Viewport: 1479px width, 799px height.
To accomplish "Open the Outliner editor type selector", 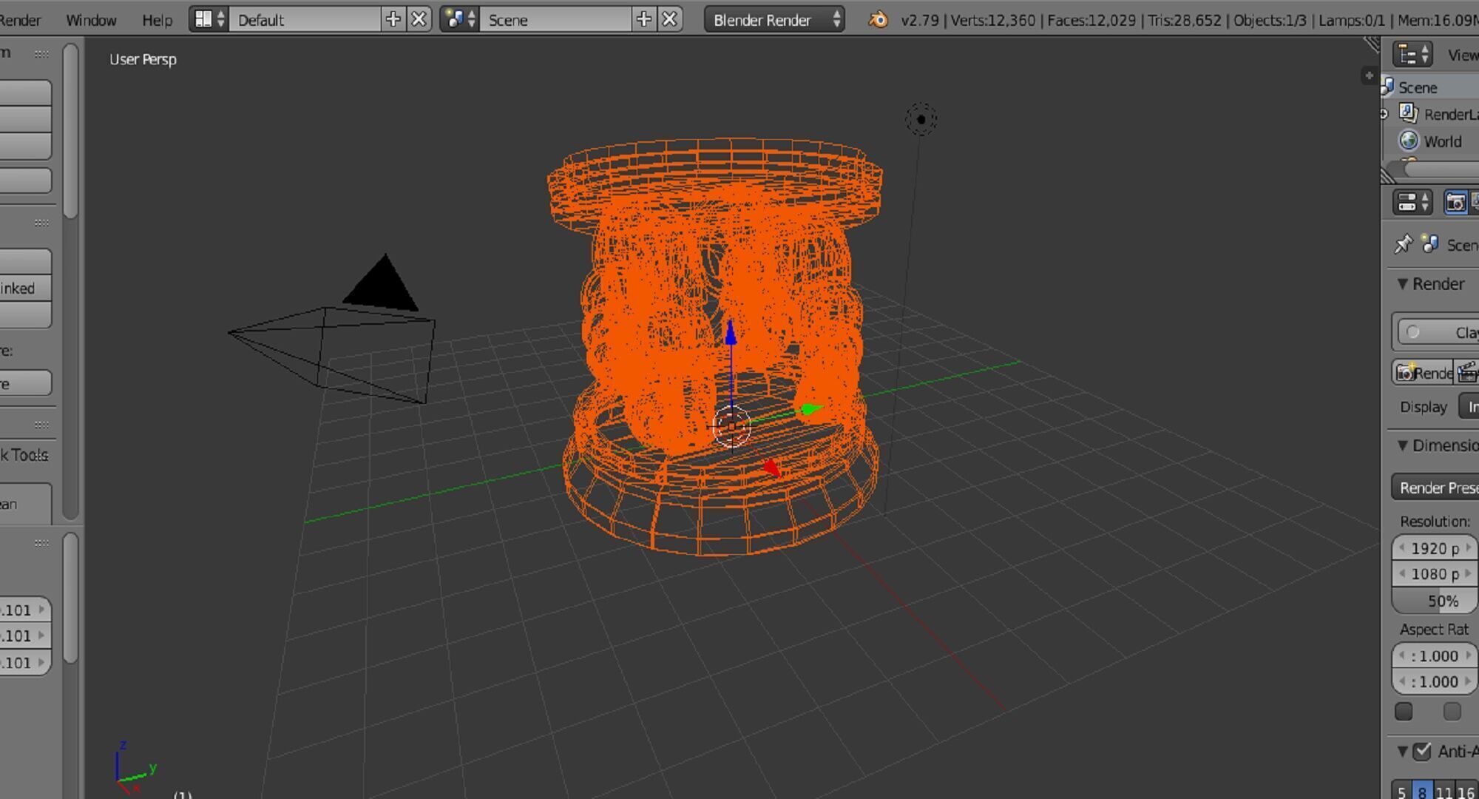I will coord(1413,55).
